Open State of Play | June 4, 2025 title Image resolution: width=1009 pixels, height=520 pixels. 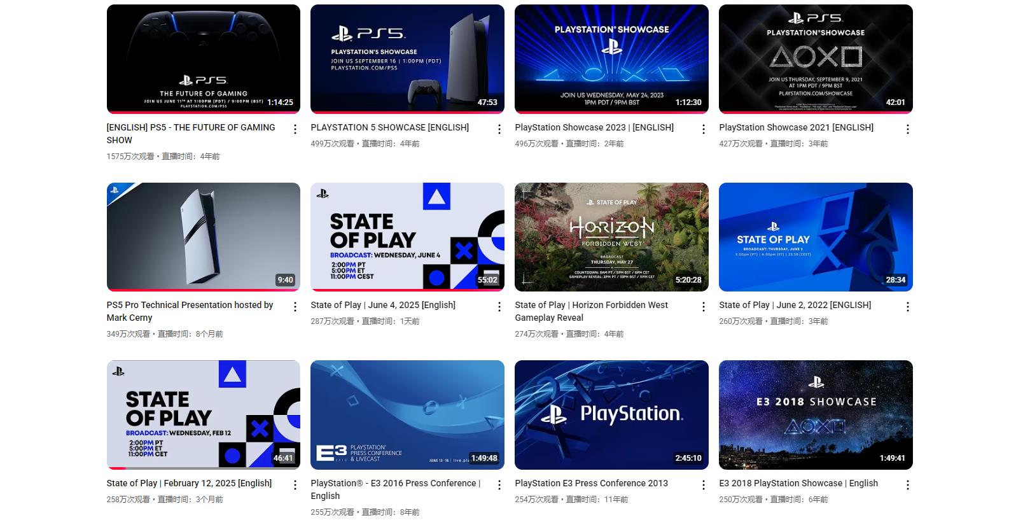382,305
